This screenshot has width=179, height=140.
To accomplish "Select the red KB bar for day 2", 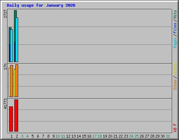I will [x=16, y=115].
